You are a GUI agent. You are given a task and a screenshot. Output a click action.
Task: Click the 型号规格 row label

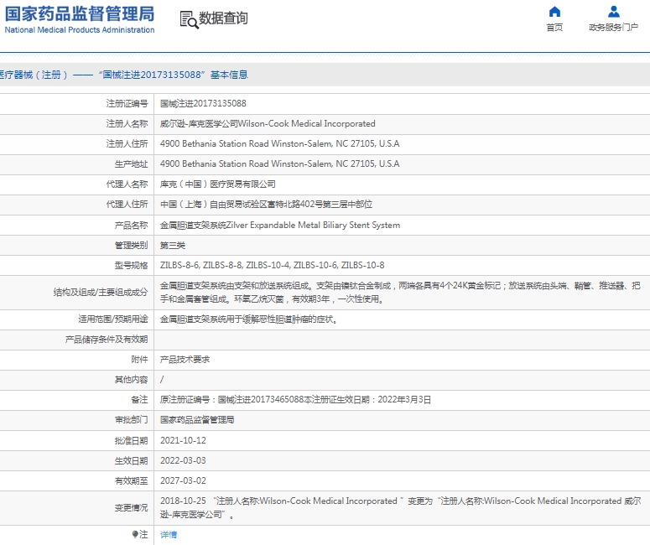131,265
